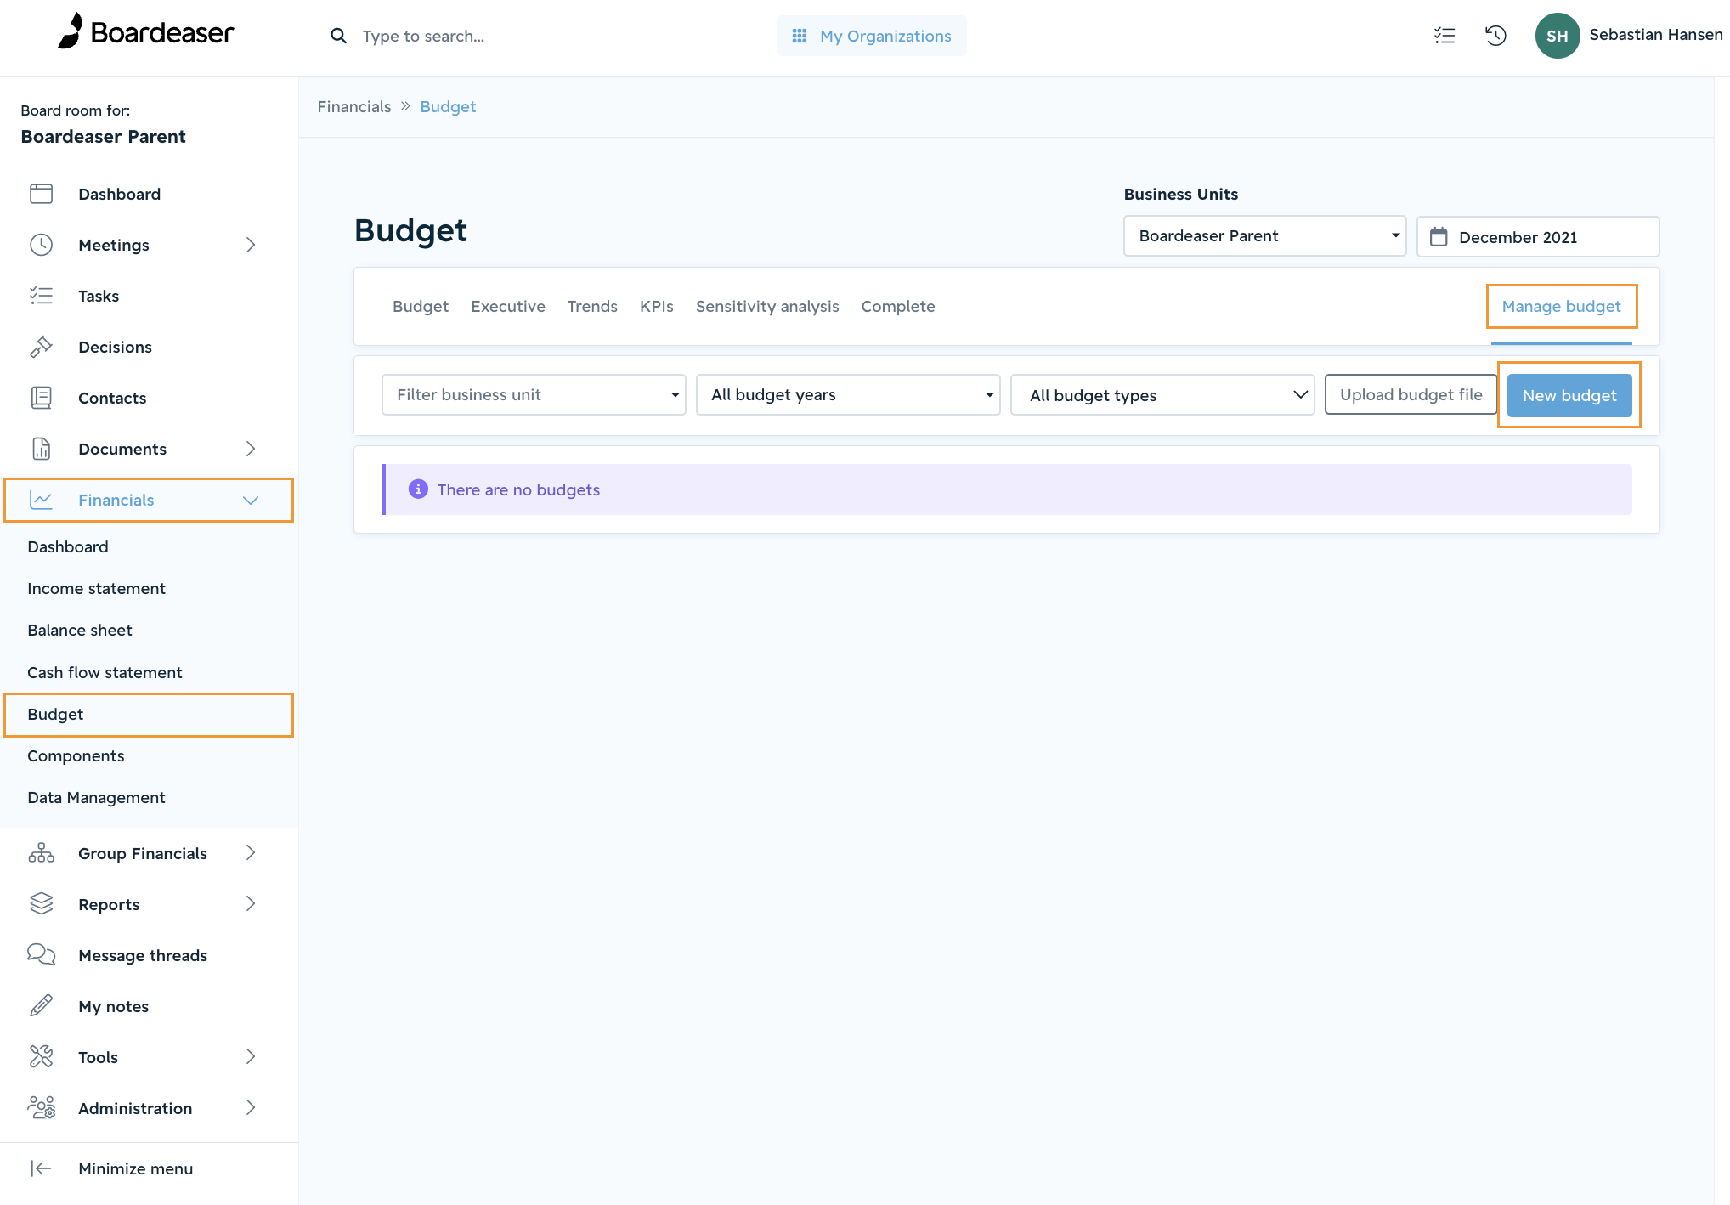The height and width of the screenshot is (1205, 1730).
Task: Click the Boardeaser logo
Action: pos(145,31)
